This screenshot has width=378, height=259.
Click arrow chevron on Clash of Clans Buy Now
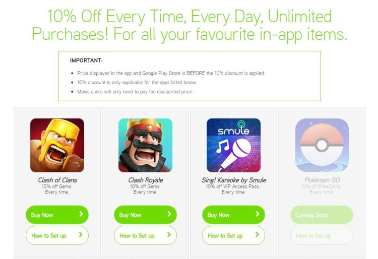click(81, 214)
